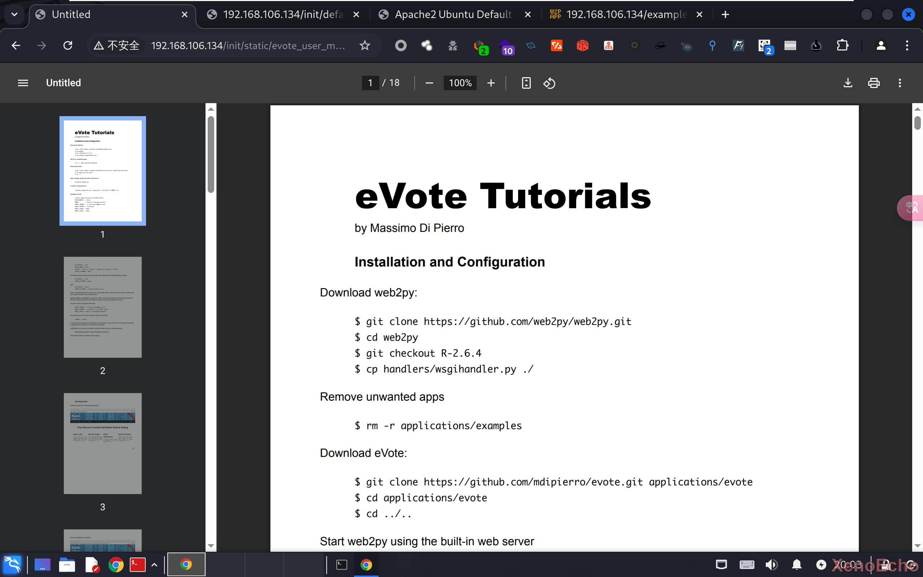Reload the current page
The width and height of the screenshot is (923, 577).
68,46
